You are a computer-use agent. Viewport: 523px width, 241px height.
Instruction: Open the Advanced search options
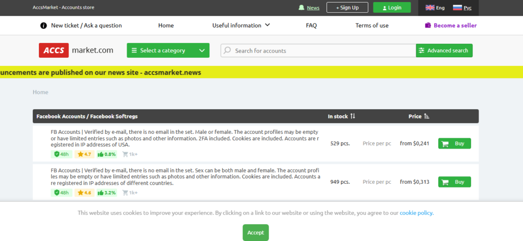coord(444,51)
